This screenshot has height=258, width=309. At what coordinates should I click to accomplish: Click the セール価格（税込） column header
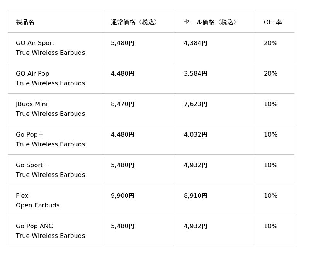click(x=210, y=22)
